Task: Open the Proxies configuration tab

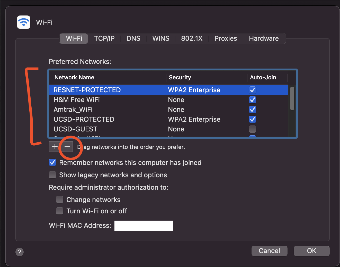Action: [x=226, y=38]
